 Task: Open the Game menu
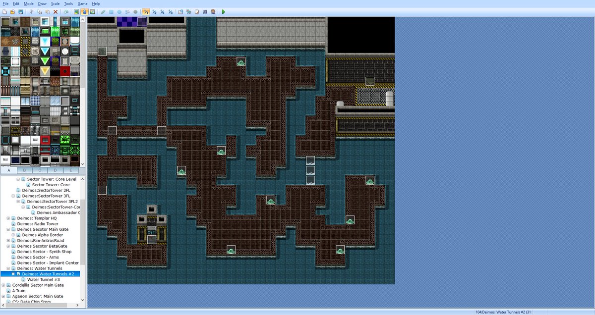click(82, 3)
